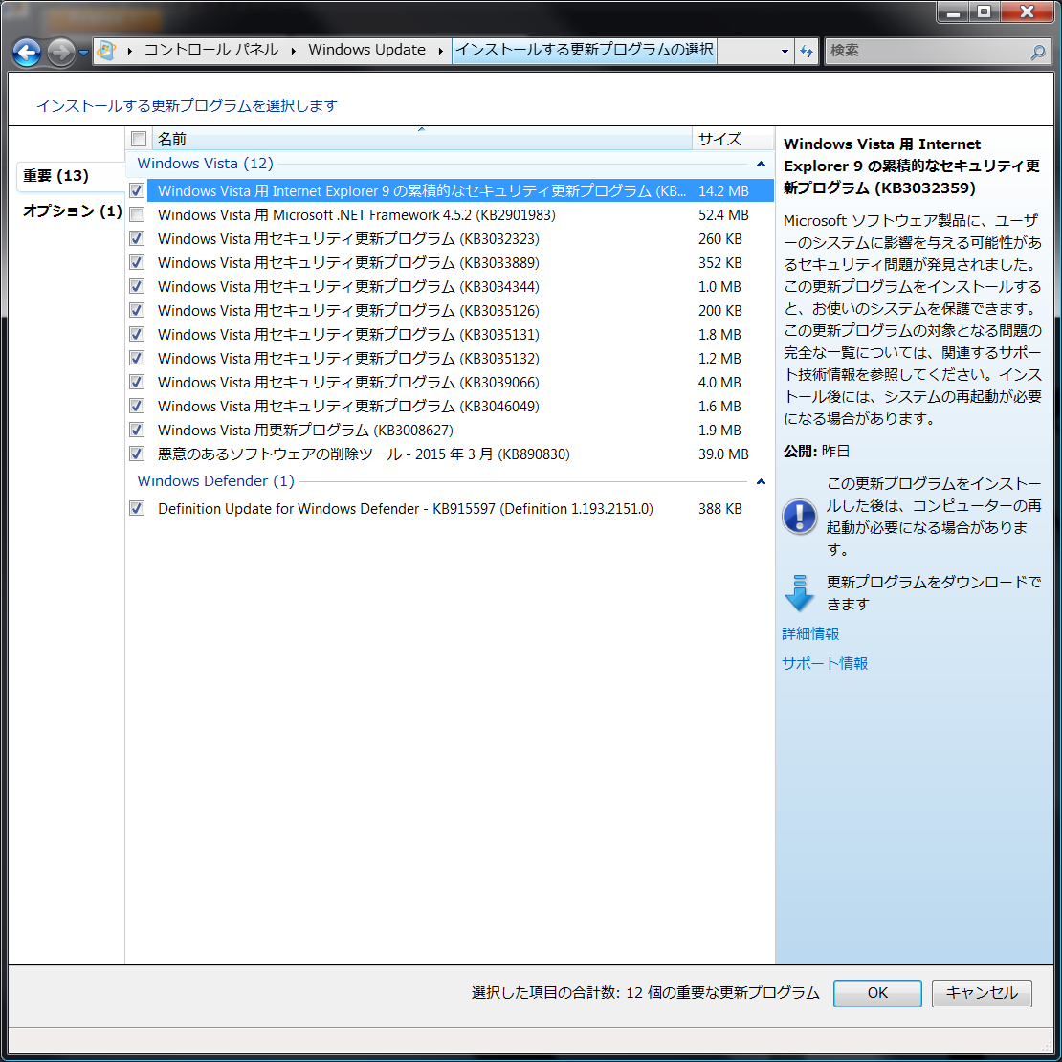The width and height of the screenshot is (1062, 1062).
Task: Open the サポート情報 link
Action: [x=825, y=664]
